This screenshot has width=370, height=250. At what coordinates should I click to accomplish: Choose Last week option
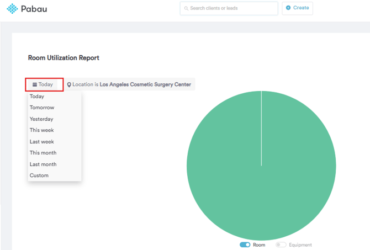pyautogui.click(x=41, y=142)
